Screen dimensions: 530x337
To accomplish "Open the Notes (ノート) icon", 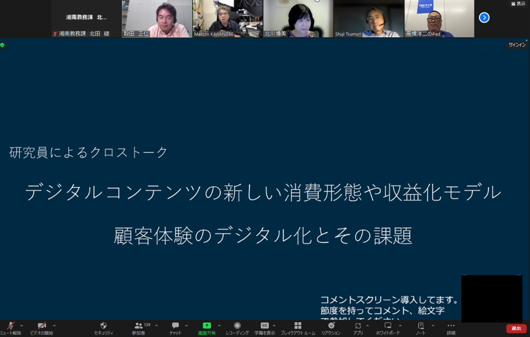I will [x=421, y=327].
